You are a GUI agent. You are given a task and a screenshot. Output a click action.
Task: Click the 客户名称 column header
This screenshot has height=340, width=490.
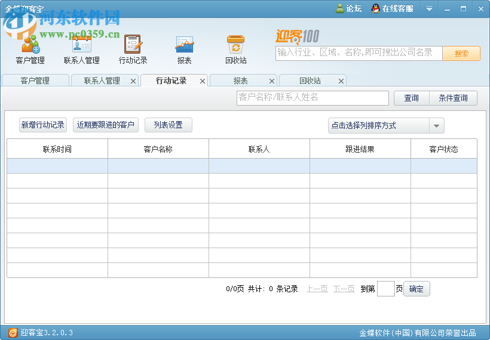point(158,149)
